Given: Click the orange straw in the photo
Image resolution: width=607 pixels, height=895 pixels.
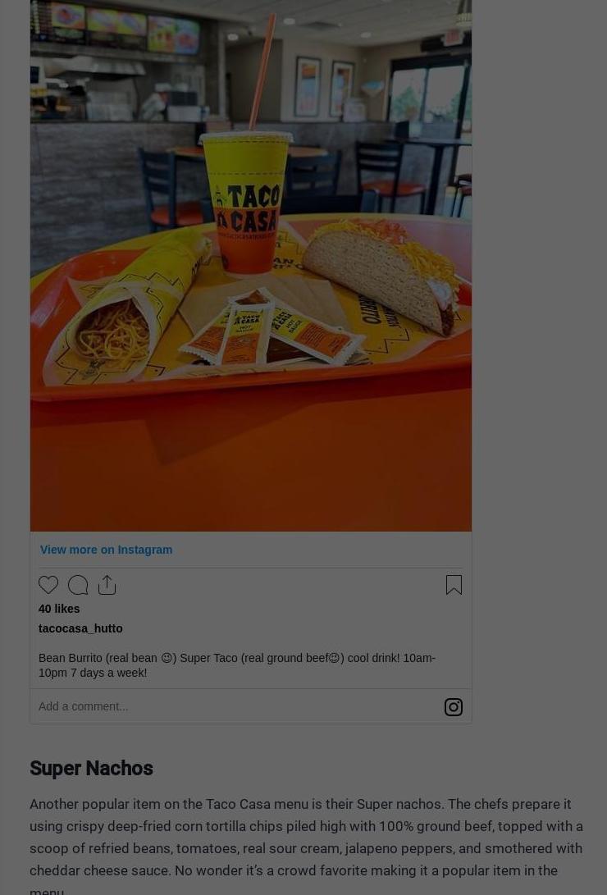Looking at the screenshot, I should (x=262, y=72).
